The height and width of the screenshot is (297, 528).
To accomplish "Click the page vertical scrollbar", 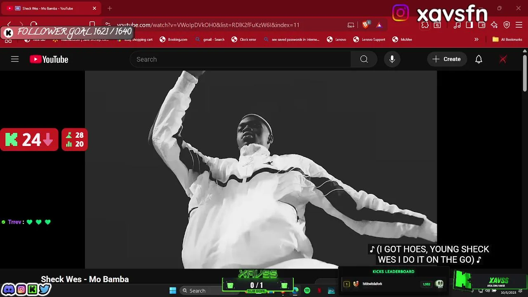I will (x=525, y=73).
